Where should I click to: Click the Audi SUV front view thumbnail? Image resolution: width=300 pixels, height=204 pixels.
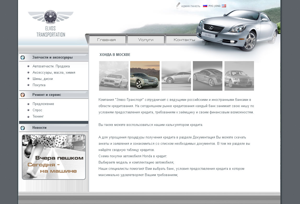click(239, 76)
